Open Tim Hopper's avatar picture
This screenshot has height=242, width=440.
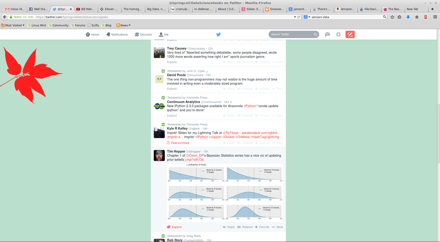coord(159,155)
